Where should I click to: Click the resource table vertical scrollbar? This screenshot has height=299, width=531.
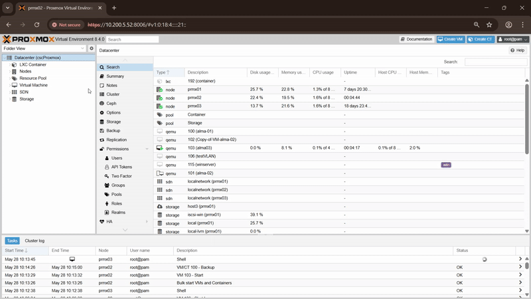click(x=526, y=119)
